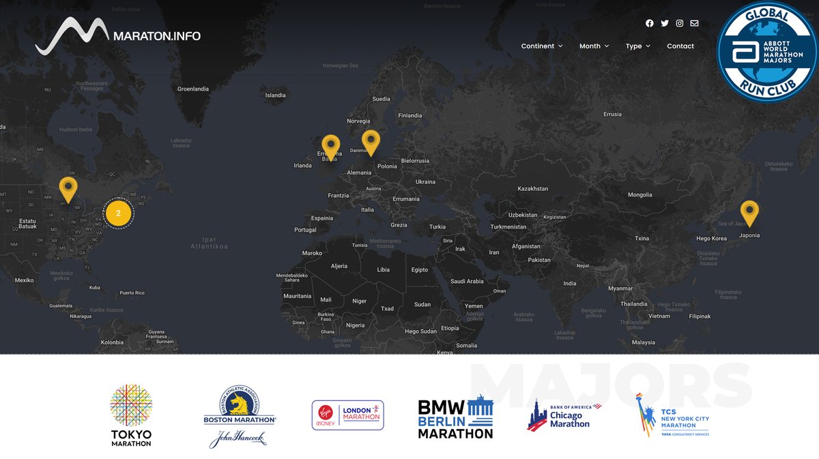Click the Txina label on map
The width and height of the screenshot is (819, 459).
coord(642,239)
